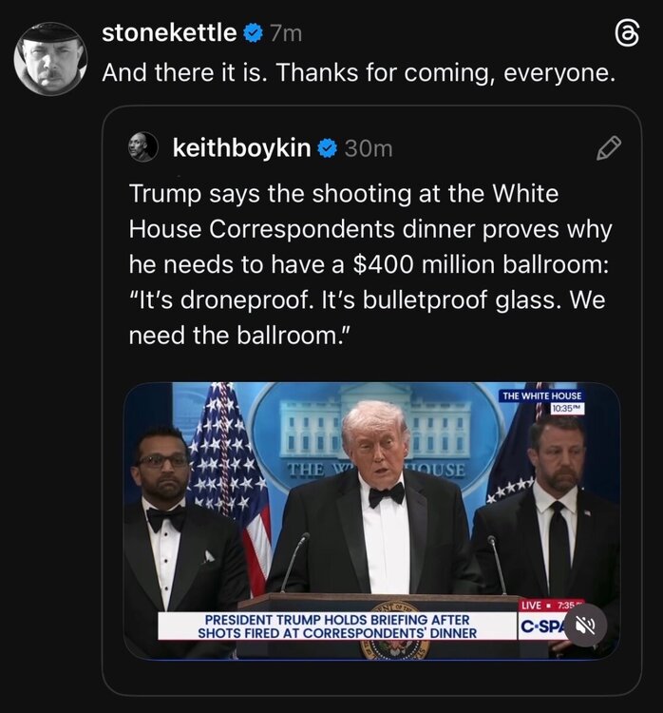Tap the pencil edit icon
The height and width of the screenshot is (713, 663).
[x=608, y=147]
